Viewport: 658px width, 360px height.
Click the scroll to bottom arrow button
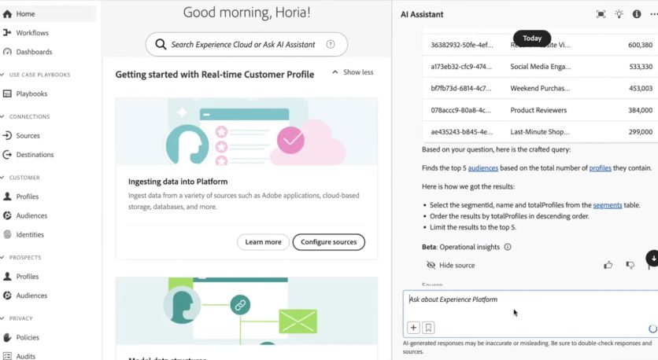[652, 259]
